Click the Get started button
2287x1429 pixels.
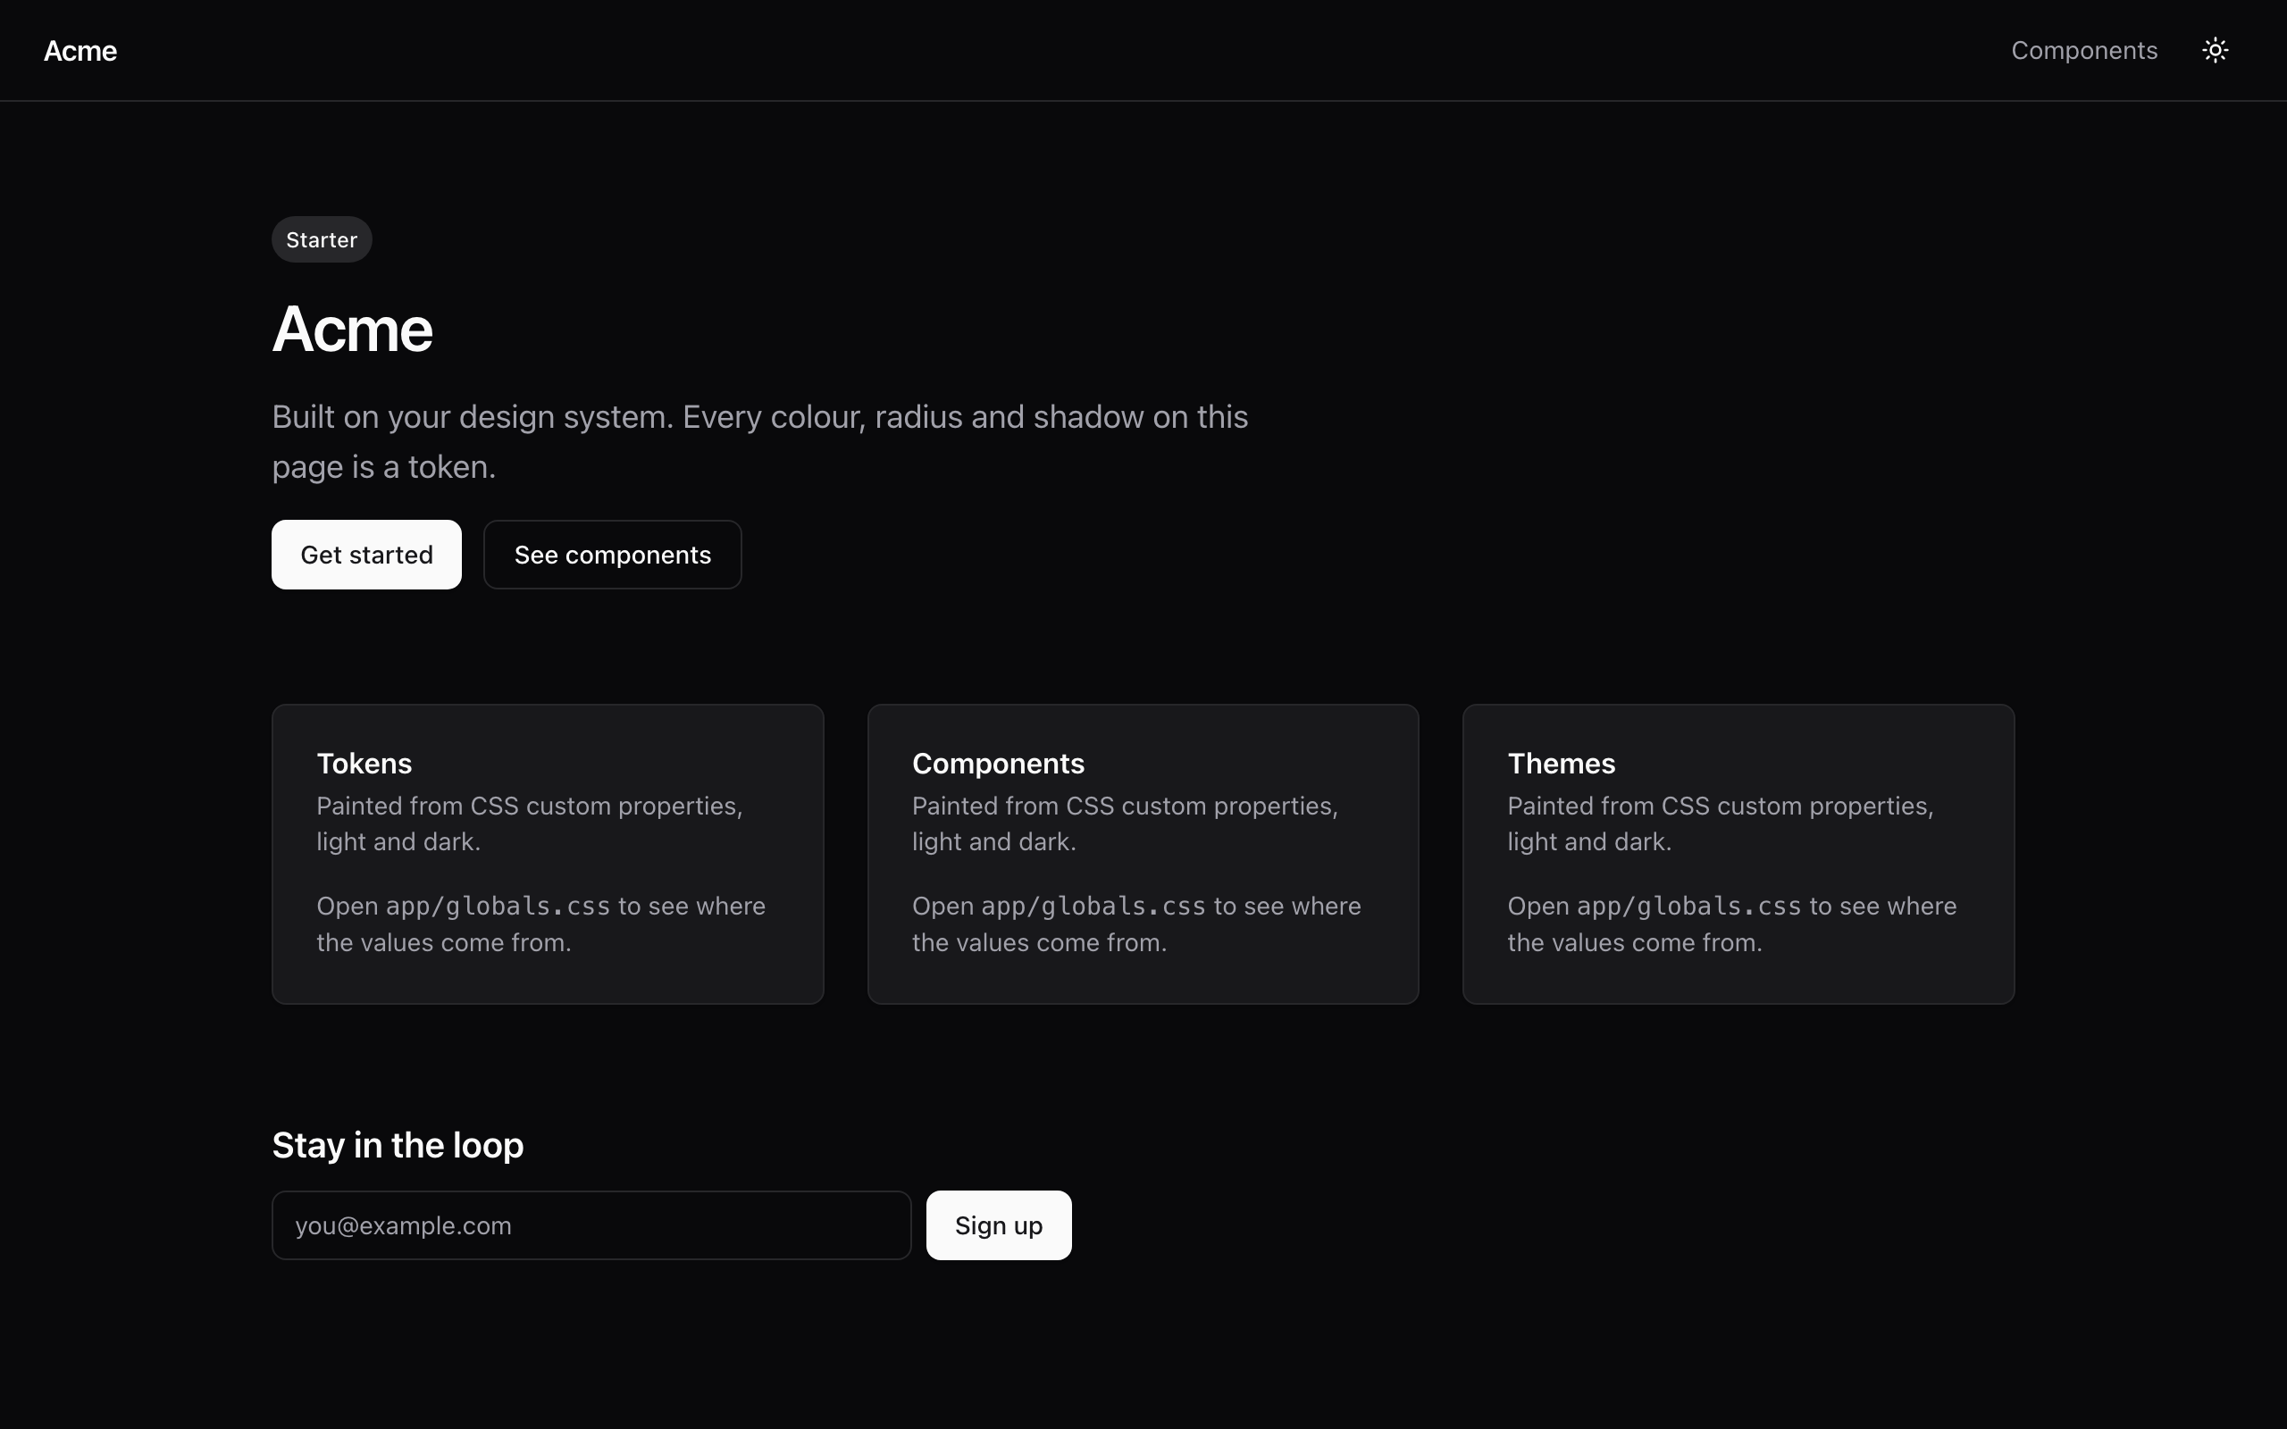pos(366,555)
